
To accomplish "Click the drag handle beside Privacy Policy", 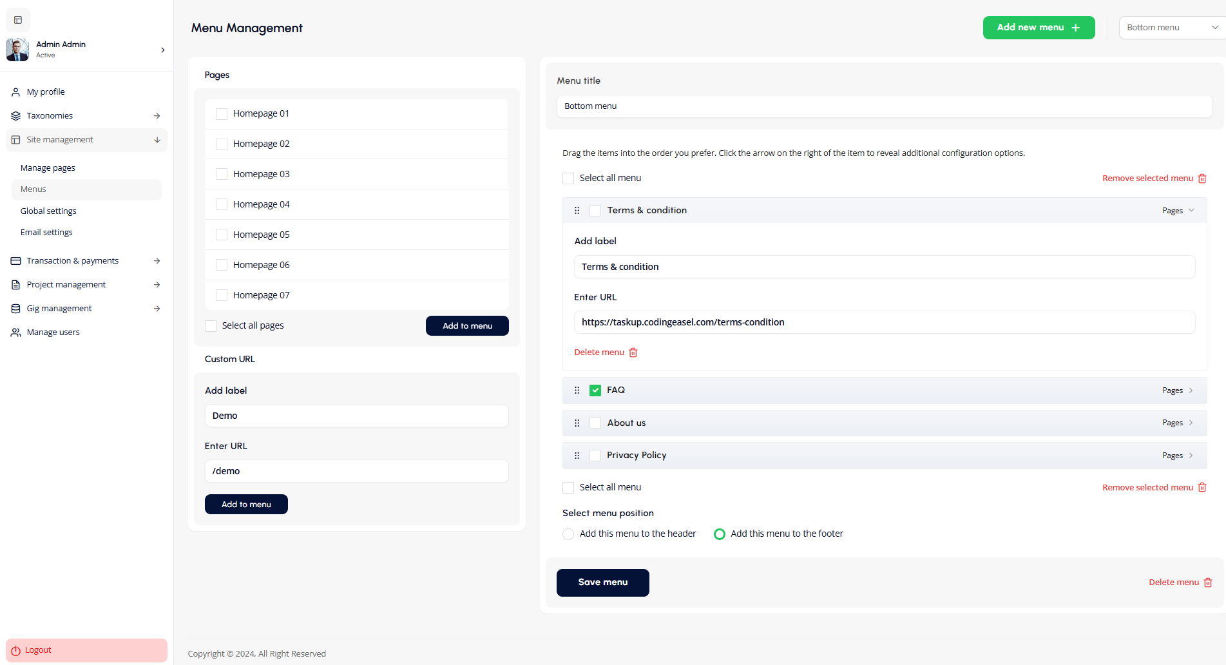I will click(577, 456).
